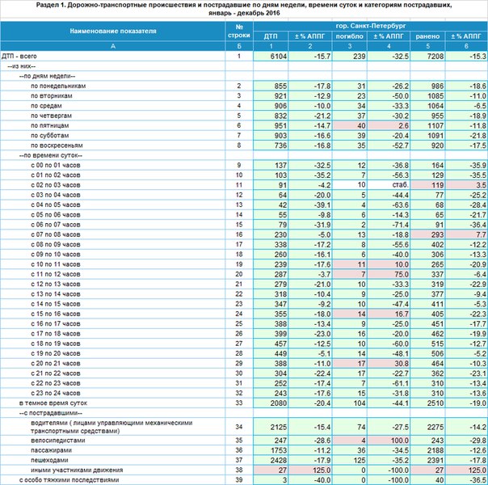The image size is (488, 485).
Task: Select the 'с 23 по 24 часов' row label
Action: 56,394
